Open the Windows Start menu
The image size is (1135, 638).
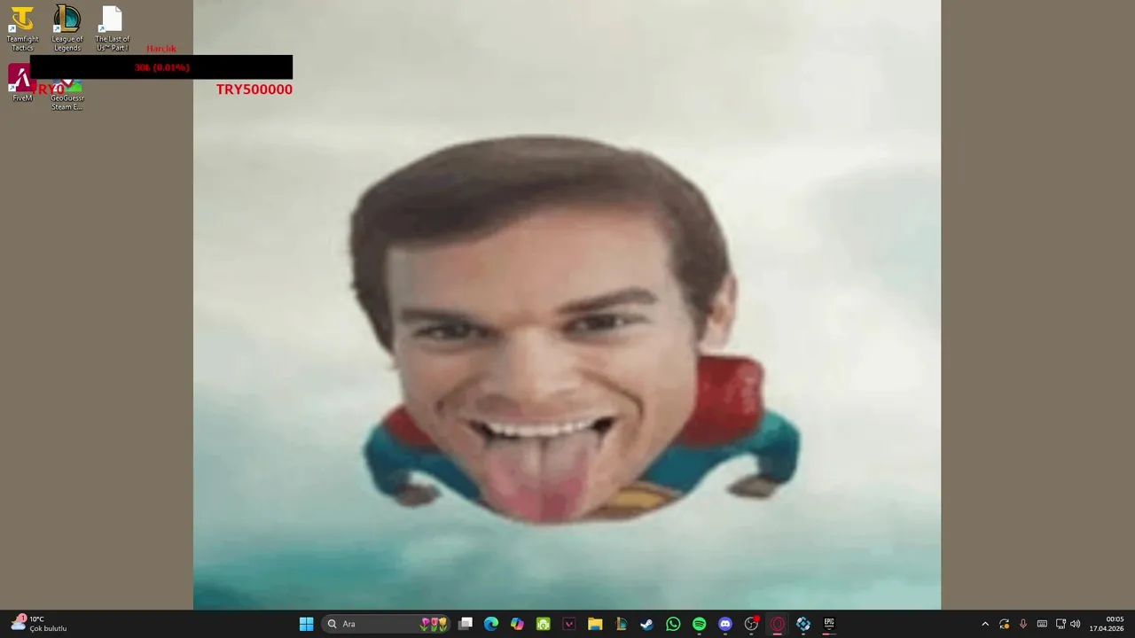click(x=306, y=624)
